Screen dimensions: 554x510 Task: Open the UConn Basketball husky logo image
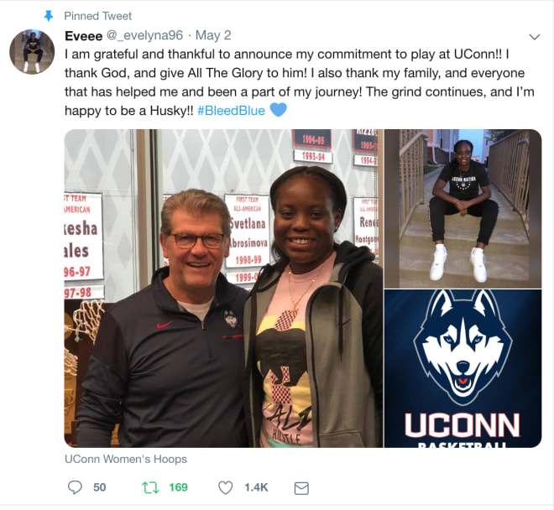point(463,369)
